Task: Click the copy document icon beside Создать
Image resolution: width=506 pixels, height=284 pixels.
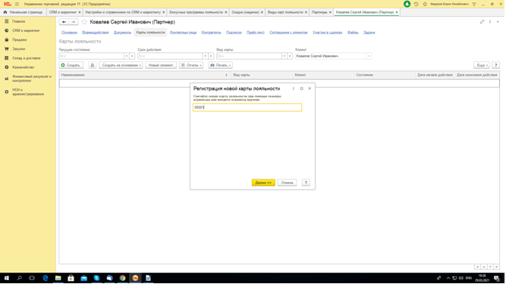Action: [x=93, y=65]
